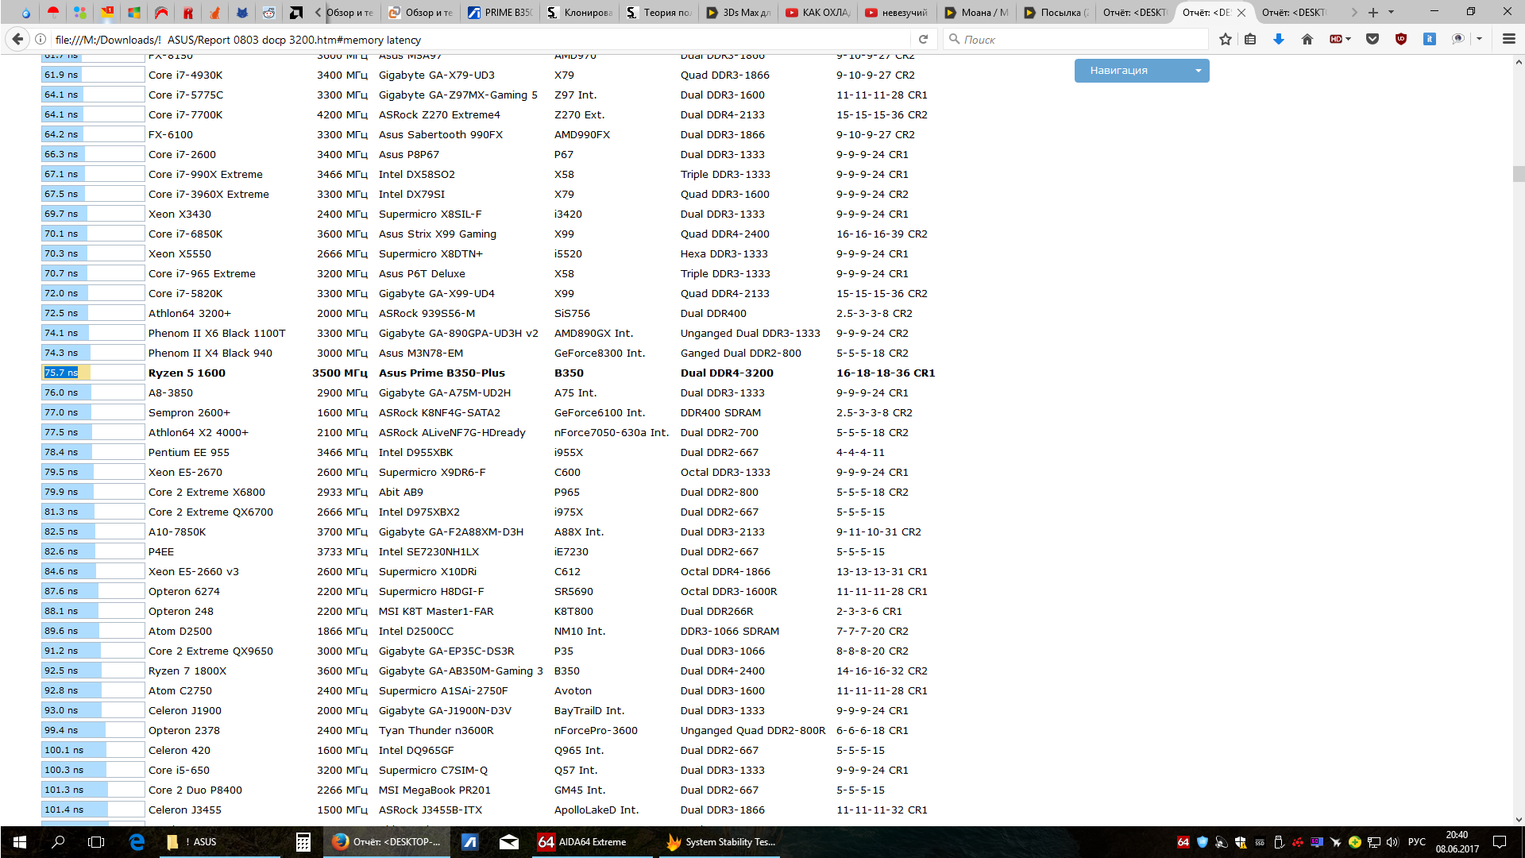Go back with the back arrow
This screenshot has width=1525, height=858.
17,39
